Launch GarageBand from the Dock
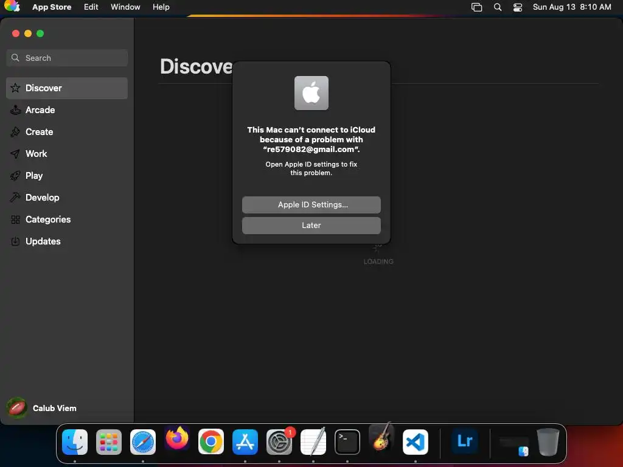623x467 pixels. pyautogui.click(x=381, y=437)
